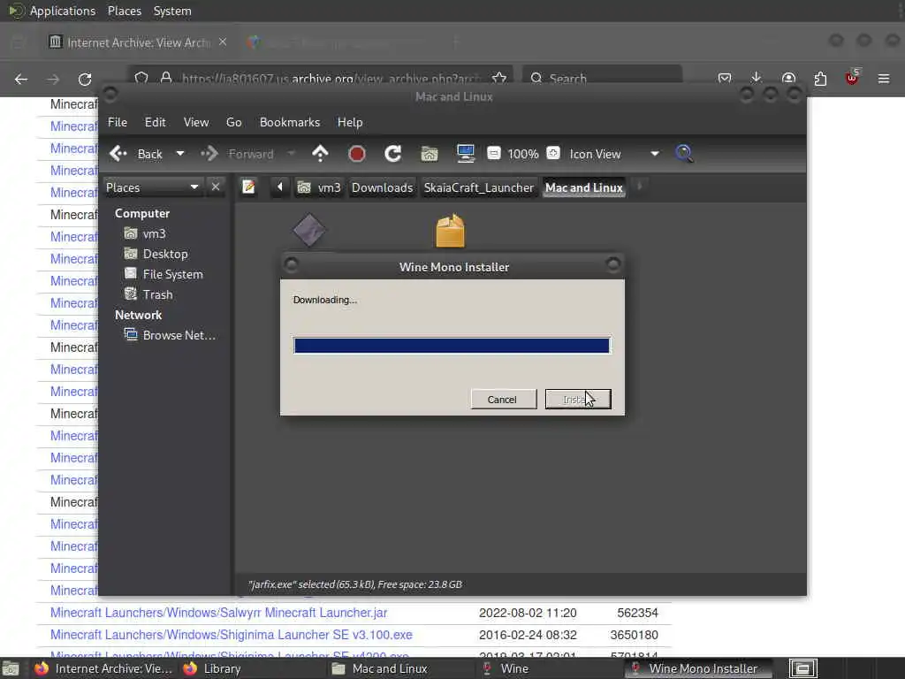905x679 pixels.
Task: Open the Places panel menu
Action: coord(124,11)
